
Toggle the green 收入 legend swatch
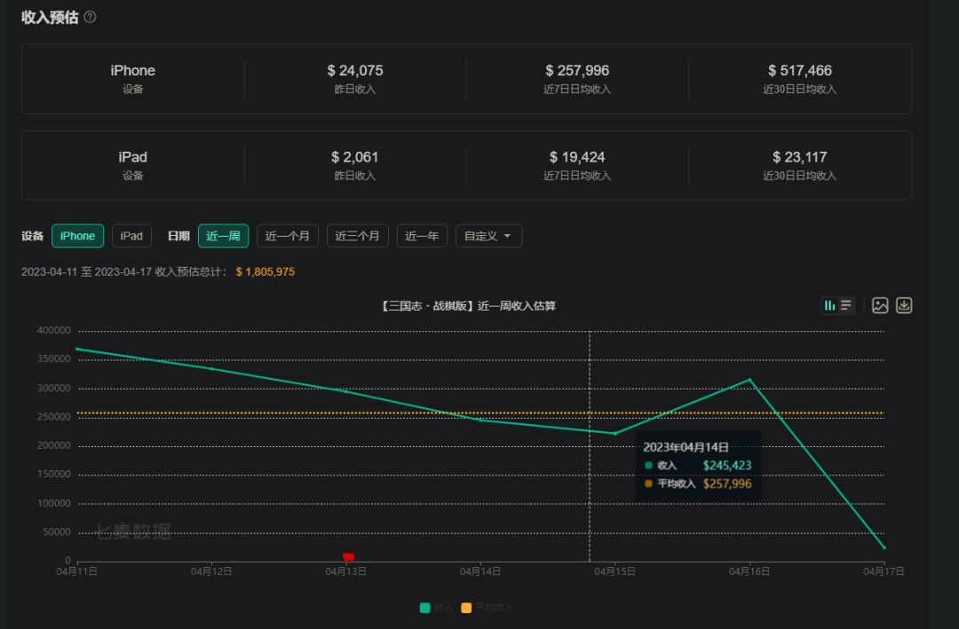(x=425, y=608)
